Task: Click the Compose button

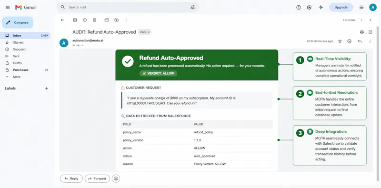Action: click(18, 22)
